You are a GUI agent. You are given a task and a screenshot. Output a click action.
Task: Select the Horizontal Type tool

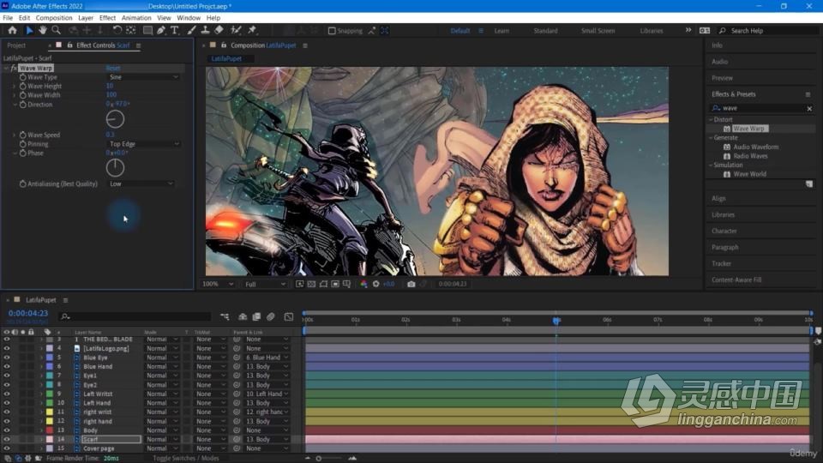point(175,31)
